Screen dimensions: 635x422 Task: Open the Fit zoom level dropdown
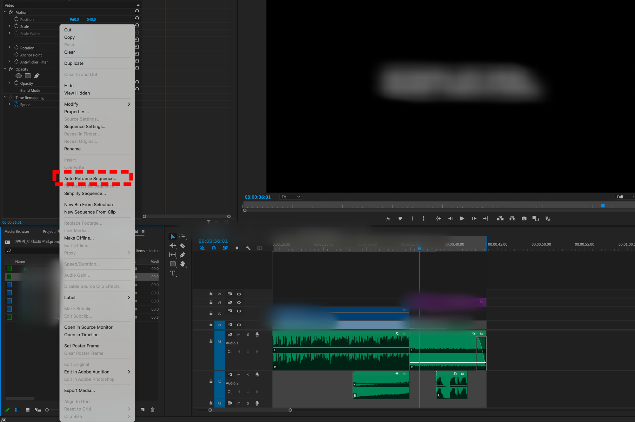pyautogui.click(x=290, y=197)
